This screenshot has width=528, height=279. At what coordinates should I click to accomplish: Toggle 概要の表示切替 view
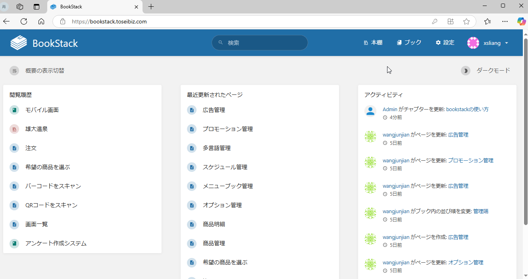pyautogui.click(x=37, y=71)
